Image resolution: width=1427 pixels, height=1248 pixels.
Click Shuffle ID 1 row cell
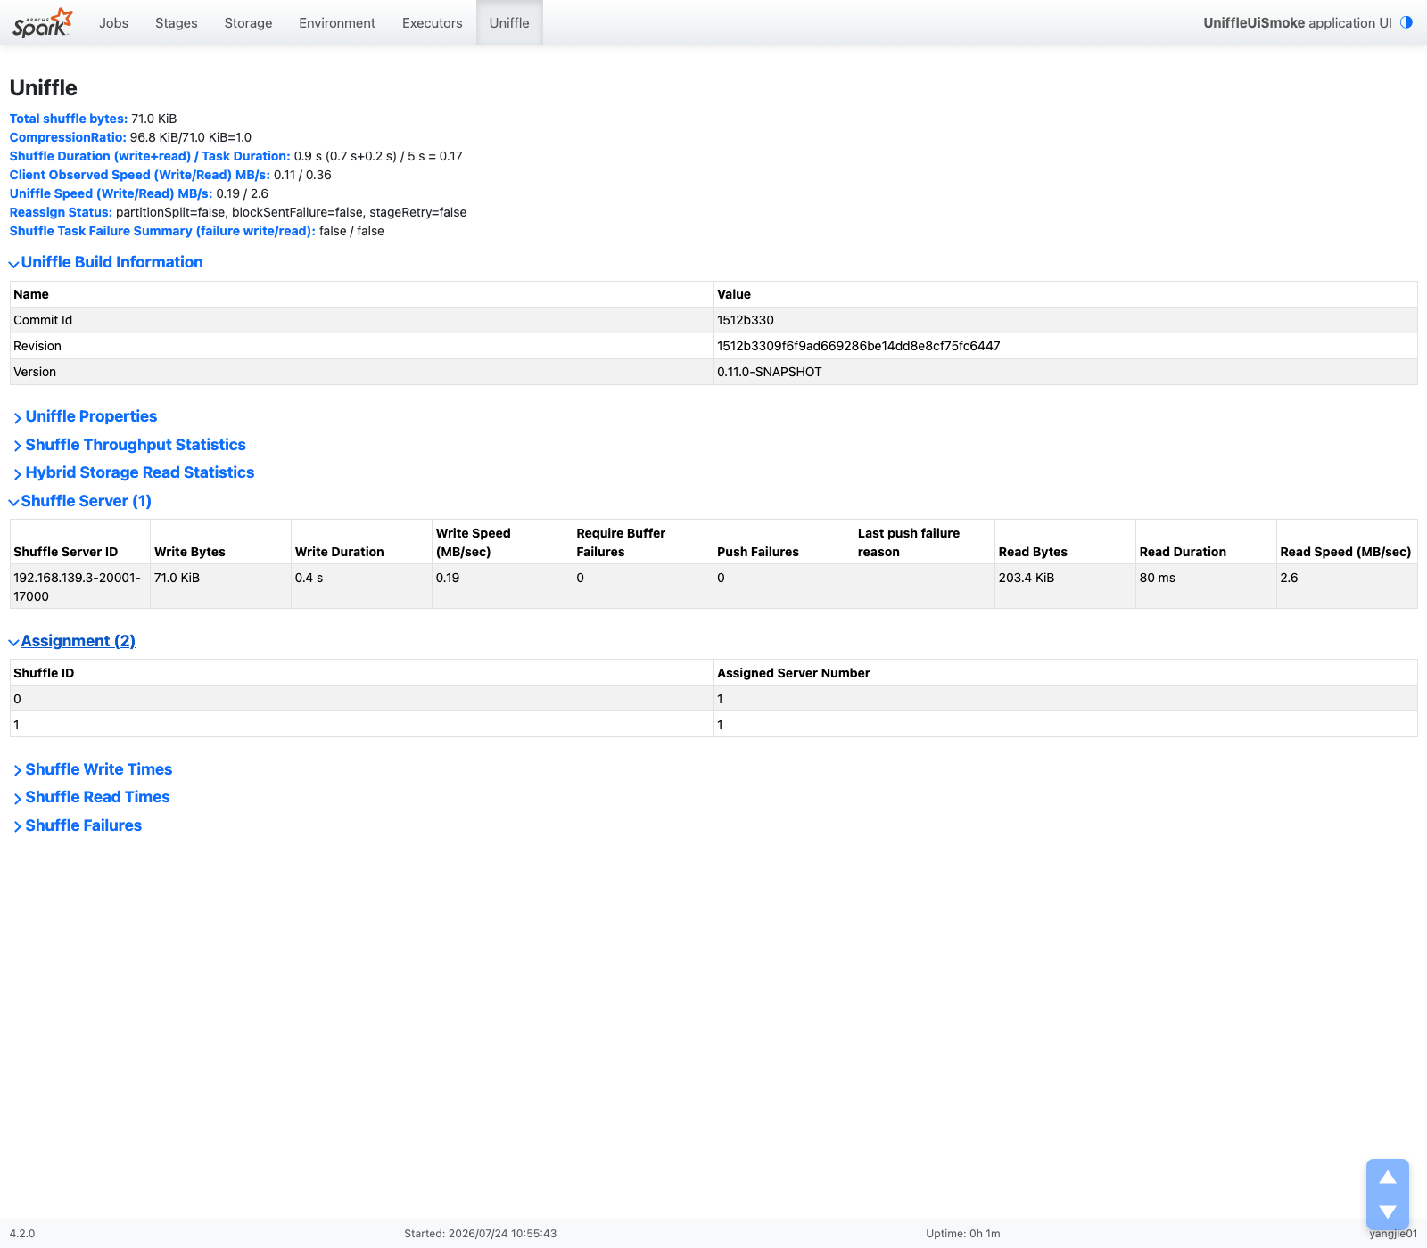(361, 725)
